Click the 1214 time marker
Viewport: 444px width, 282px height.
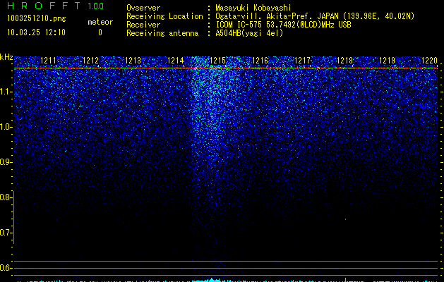point(175,61)
